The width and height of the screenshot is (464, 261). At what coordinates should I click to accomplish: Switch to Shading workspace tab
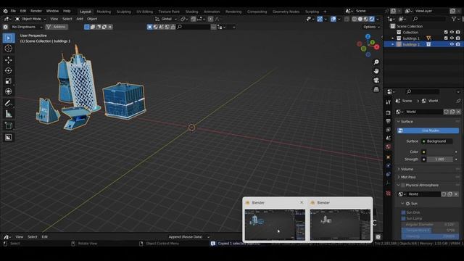coord(191,12)
